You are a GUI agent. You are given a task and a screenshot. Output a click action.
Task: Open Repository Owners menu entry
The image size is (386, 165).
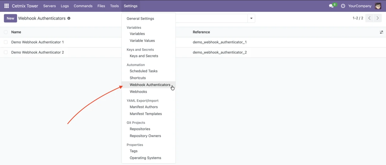(x=148, y=136)
